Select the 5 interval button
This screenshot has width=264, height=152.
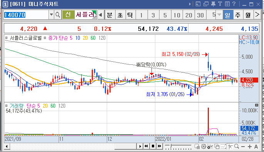coord(165,15)
